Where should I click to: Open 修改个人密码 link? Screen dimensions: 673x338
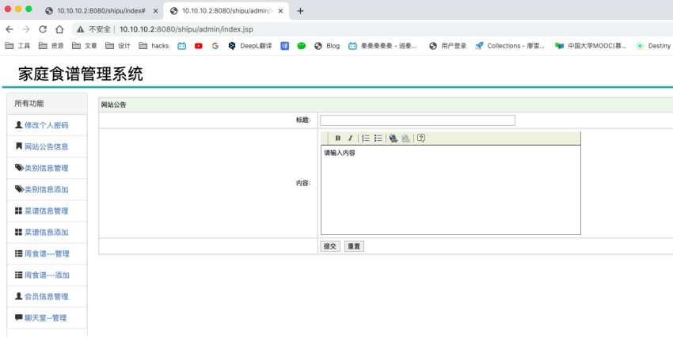tap(47, 125)
